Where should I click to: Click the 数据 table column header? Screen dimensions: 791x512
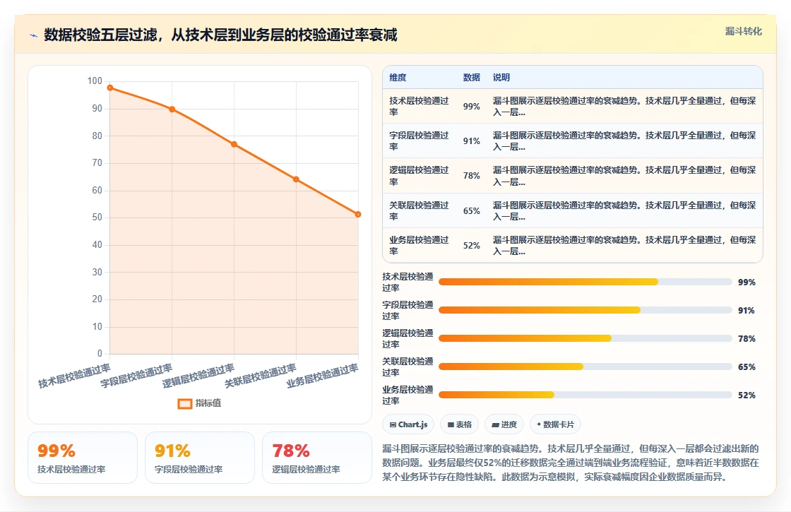tap(472, 77)
